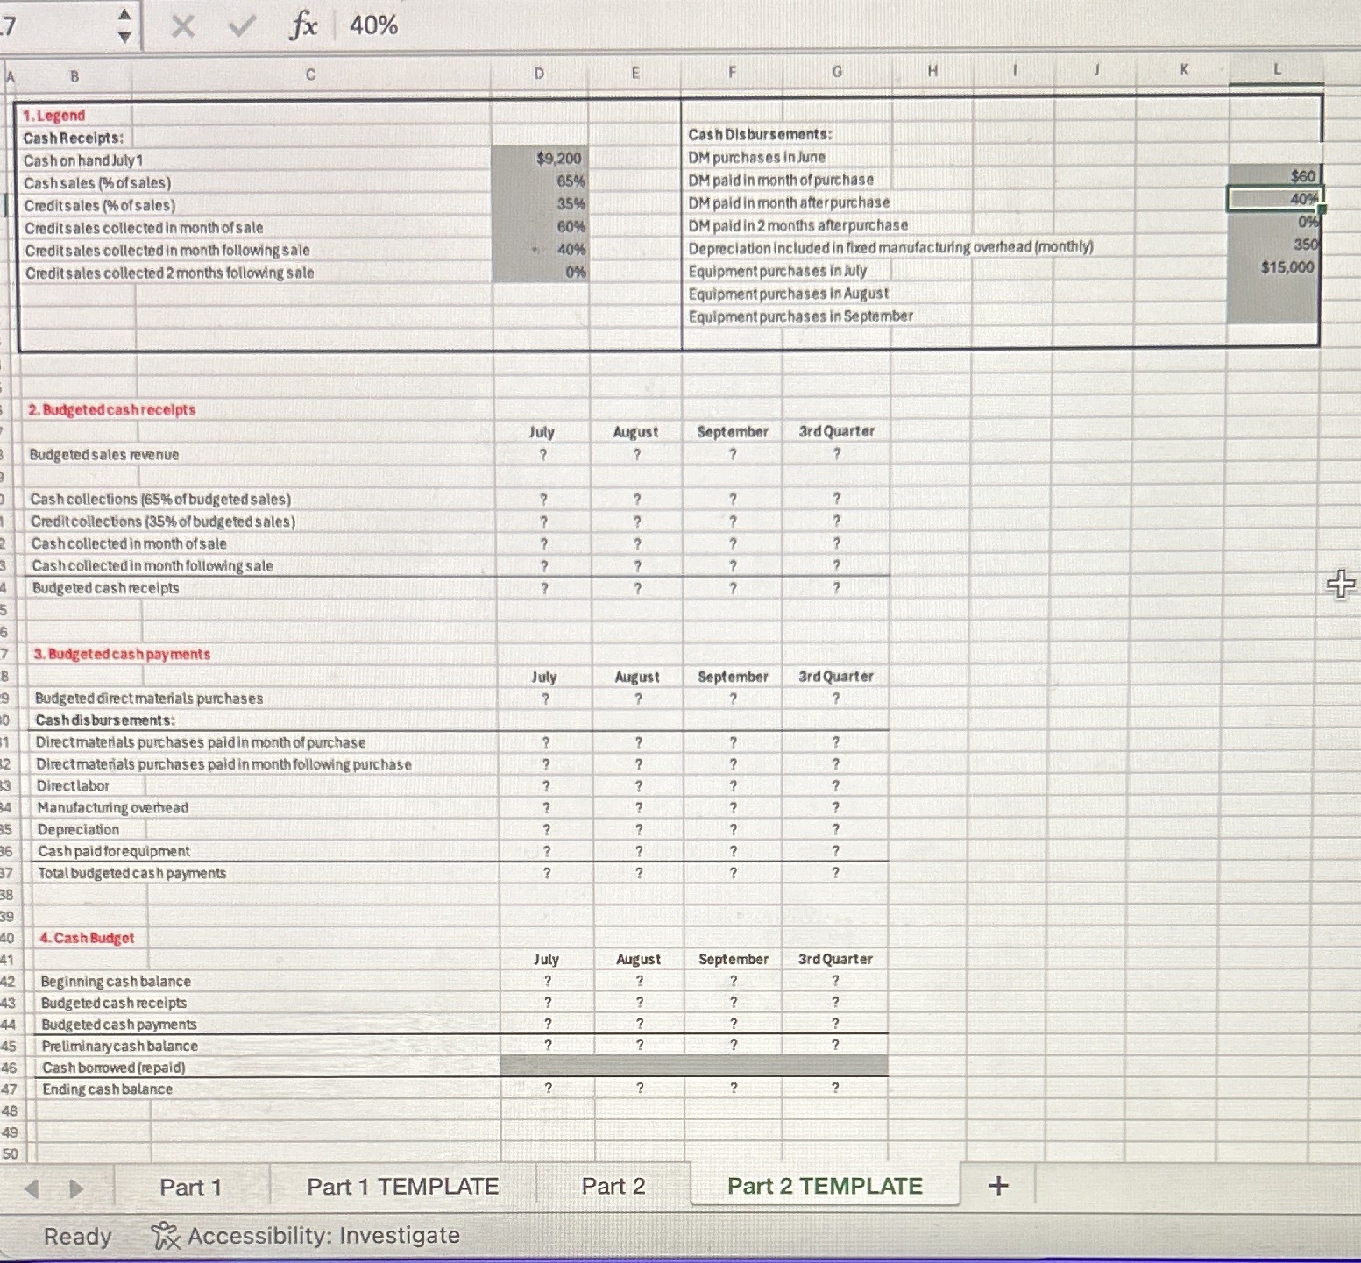Click 'DM paid in month of purchase' label
The width and height of the screenshot is (1361, 1263).
point(781,180)
